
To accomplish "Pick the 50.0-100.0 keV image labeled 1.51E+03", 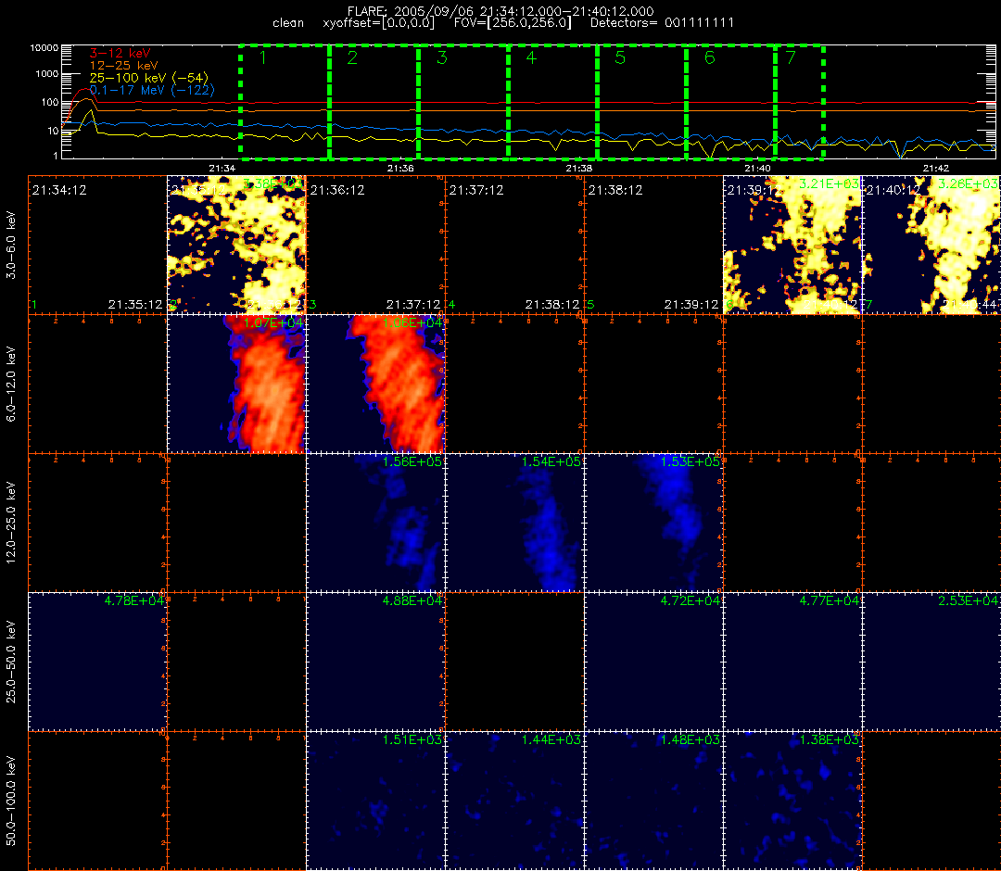I will point(376,801).
